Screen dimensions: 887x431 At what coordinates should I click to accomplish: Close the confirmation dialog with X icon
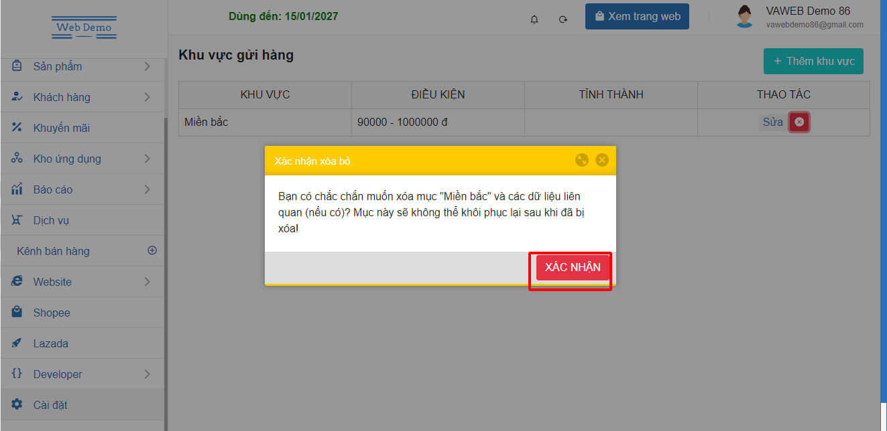tap(602, 160)
